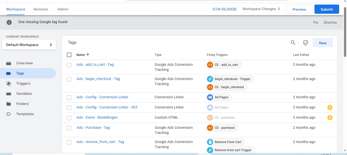Screen dimensions: 347x155
Task: Click the search magnifier icon in Tags
Action: pyautogui.click(x=293, y=43)
